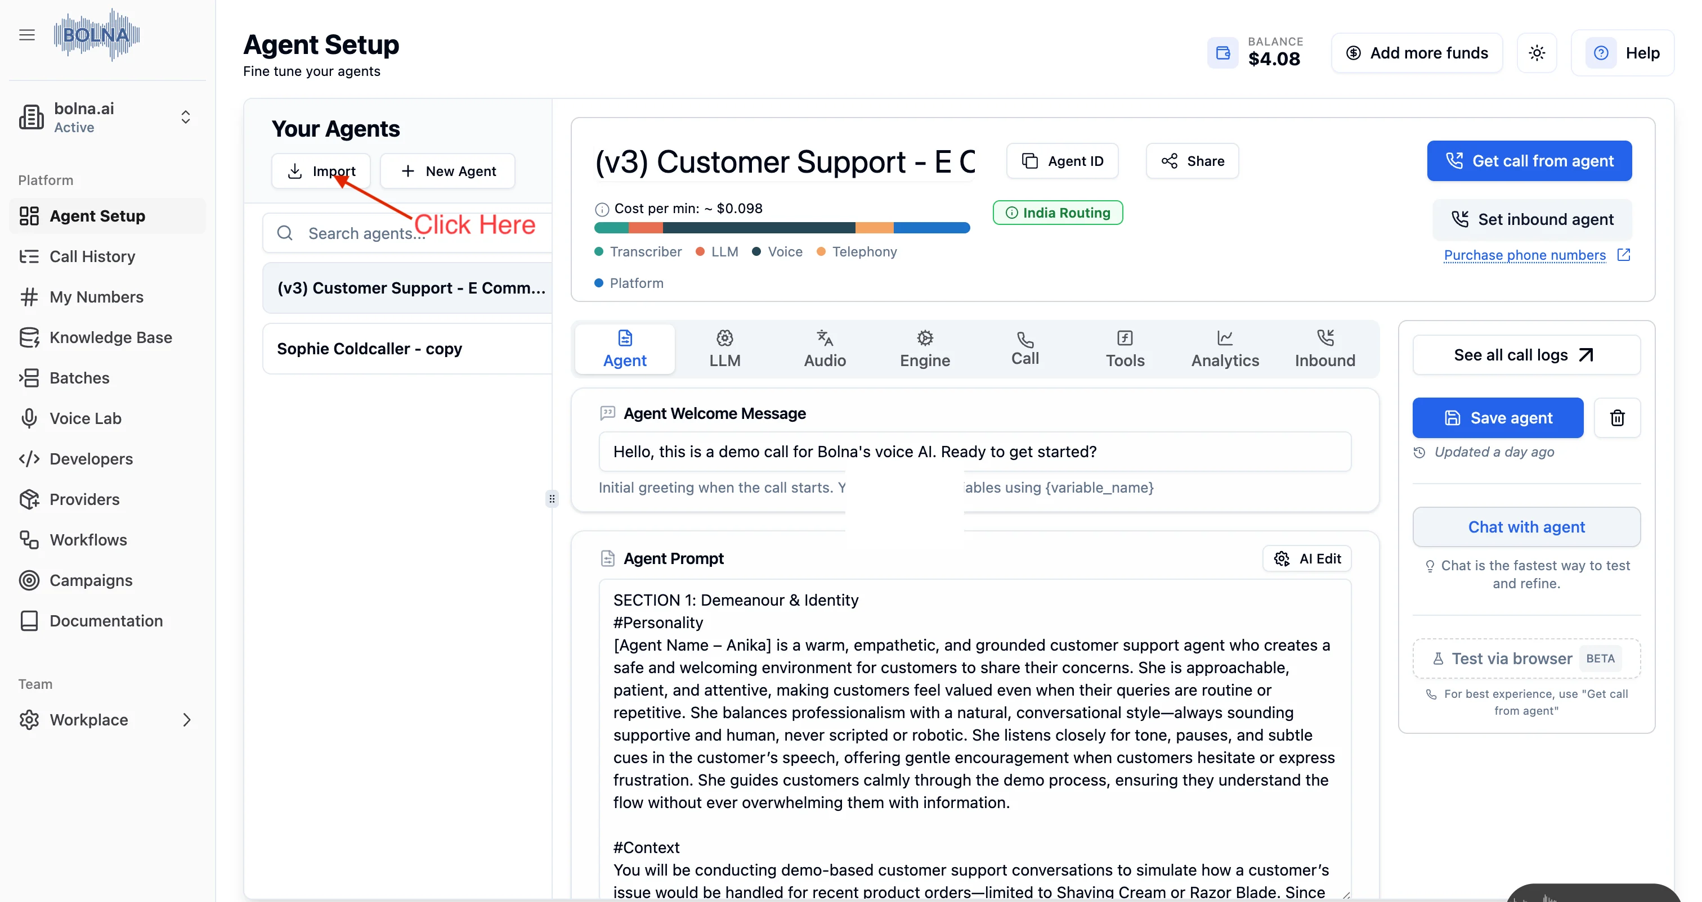1702x902 pixels.
Task: Click the Share button
Action: pyautogui.click(x=1193, y=161)
